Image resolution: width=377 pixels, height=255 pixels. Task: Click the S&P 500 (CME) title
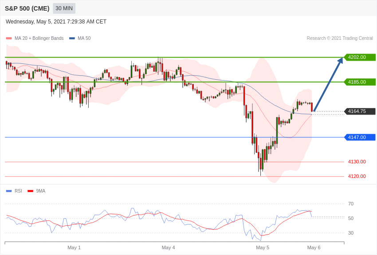point(27,8)
